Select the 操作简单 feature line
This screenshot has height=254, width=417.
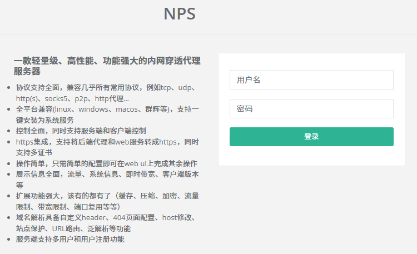point(106,163)
